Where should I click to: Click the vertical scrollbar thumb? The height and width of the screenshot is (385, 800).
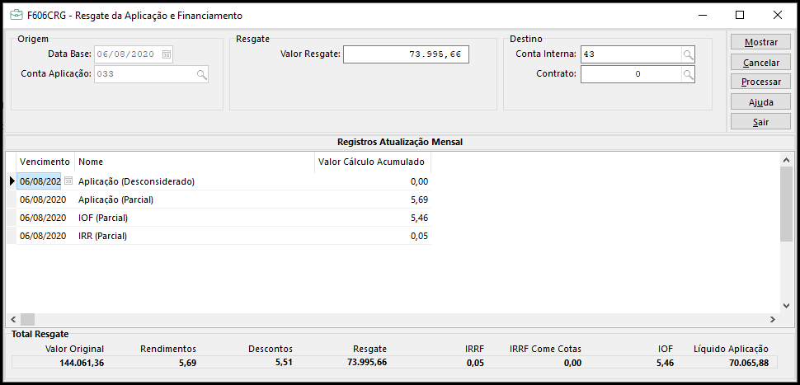click(x=786, y=204)
